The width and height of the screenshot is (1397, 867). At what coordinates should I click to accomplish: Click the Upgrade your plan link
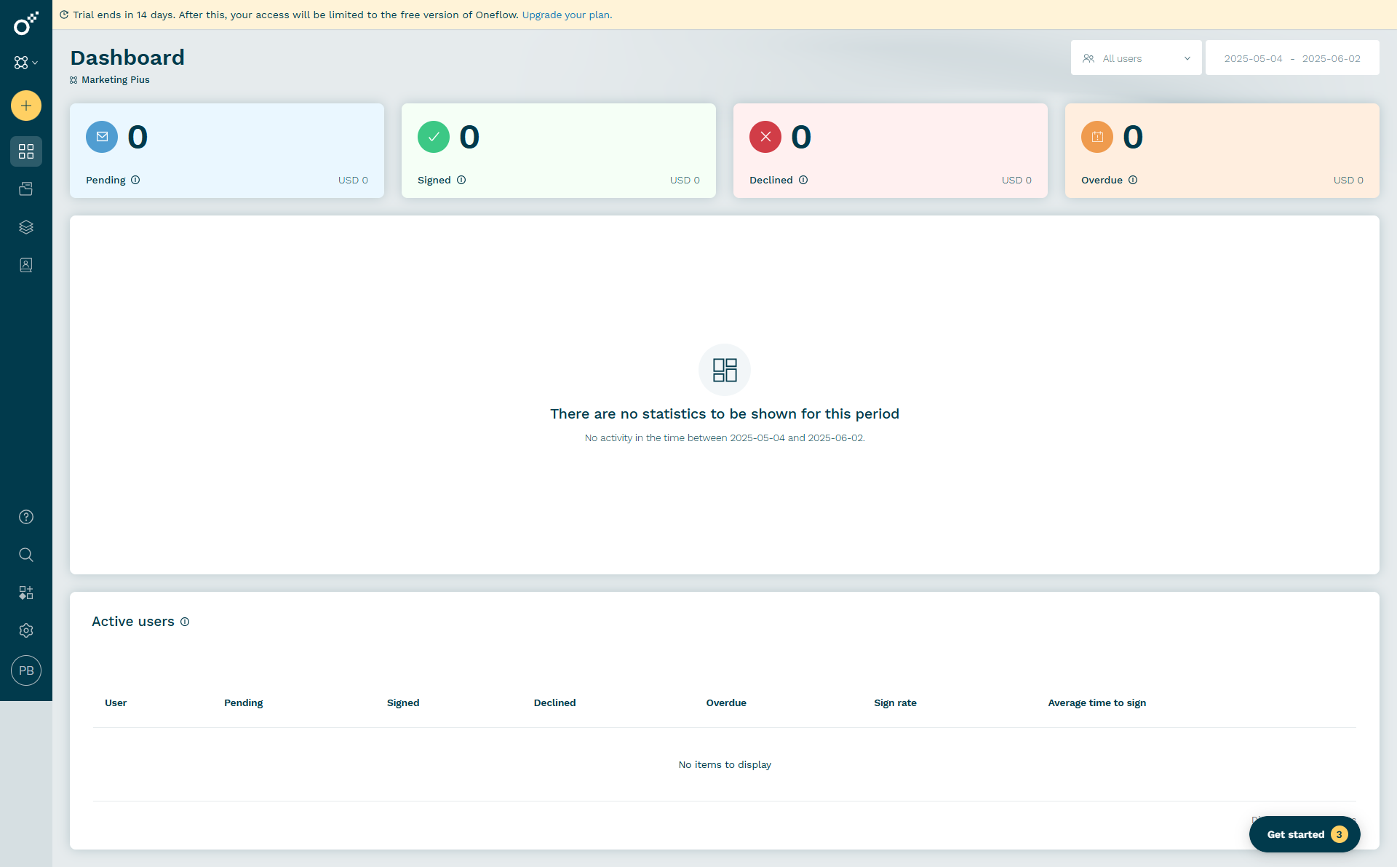click(567, 15)
